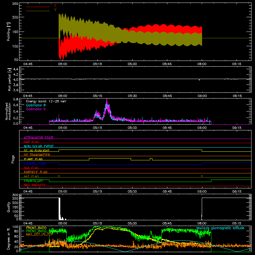Click the Quality plot's 05:00 time label
This screenshot has height=255, width=255.
(x=62, y=223)
